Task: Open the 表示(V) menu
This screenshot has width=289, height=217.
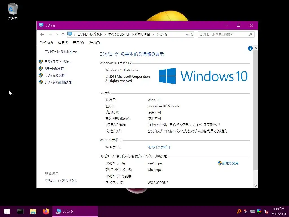Action: pos(78,43)
